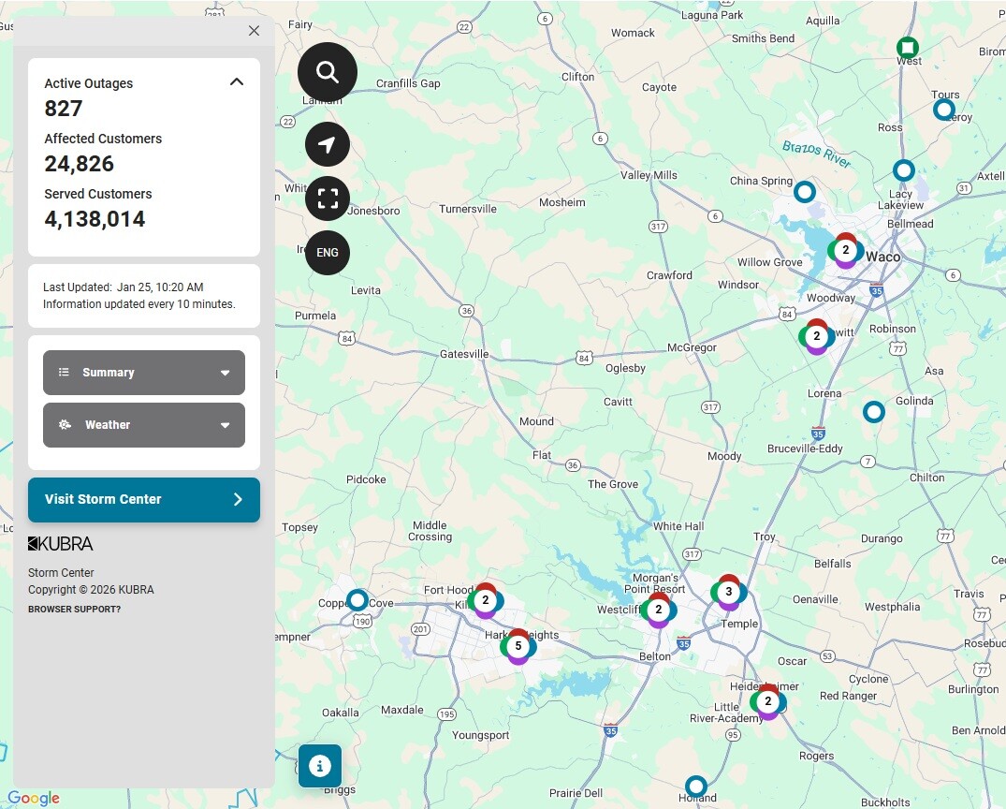Select the blue ring marker at Copperas Cove
The width and height of the screenshot is (1006, 809).
coord(357,599)
